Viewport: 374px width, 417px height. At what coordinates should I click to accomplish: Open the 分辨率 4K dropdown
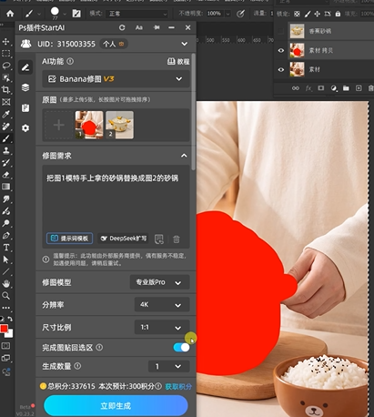[x=162, y=304]
